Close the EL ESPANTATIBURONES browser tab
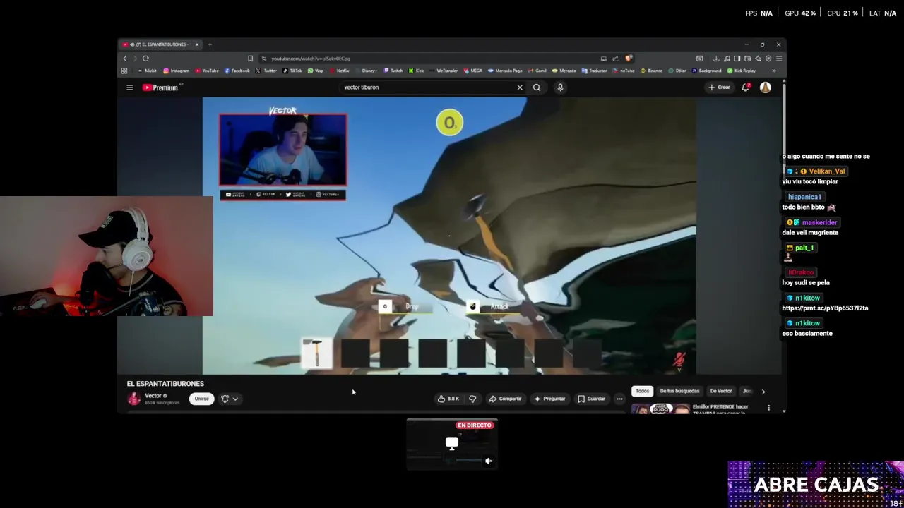Viewport: 904px width, 508px height. [197, 44]
